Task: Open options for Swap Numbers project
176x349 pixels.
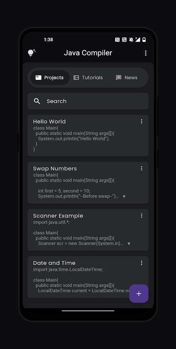Action: tap(141, 169)
